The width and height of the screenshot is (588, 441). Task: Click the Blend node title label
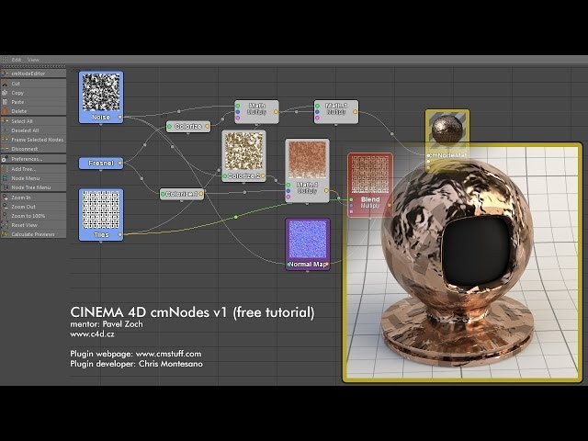coord(370,199)
